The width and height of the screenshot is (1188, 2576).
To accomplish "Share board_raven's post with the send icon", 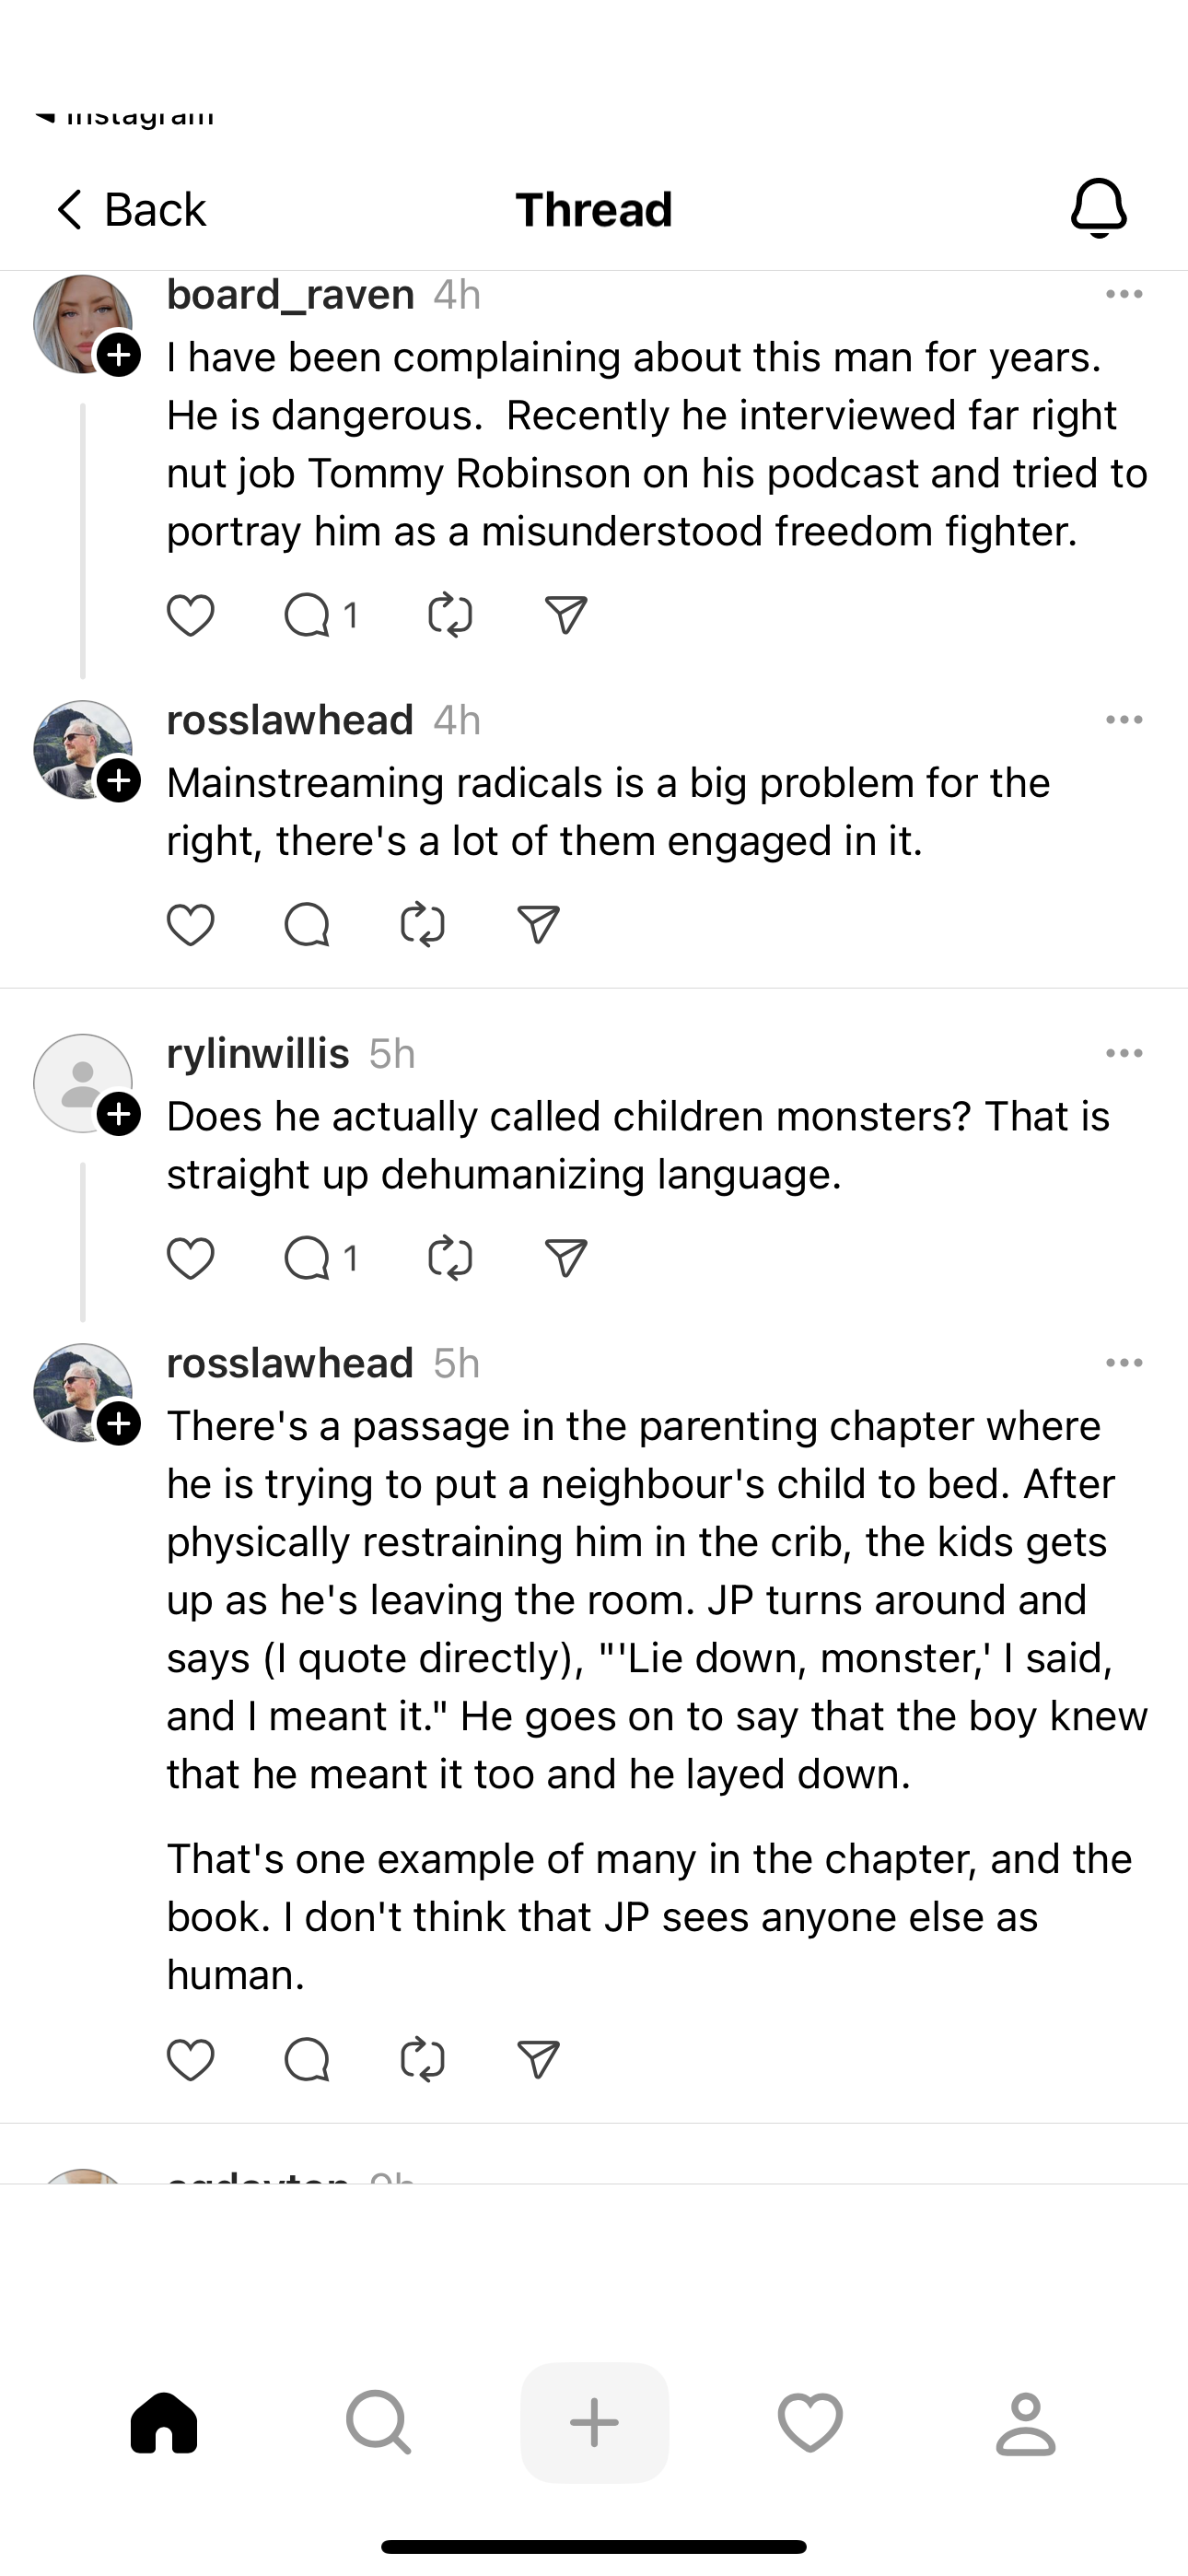I will pyautogui.click(x=566, y=615).
